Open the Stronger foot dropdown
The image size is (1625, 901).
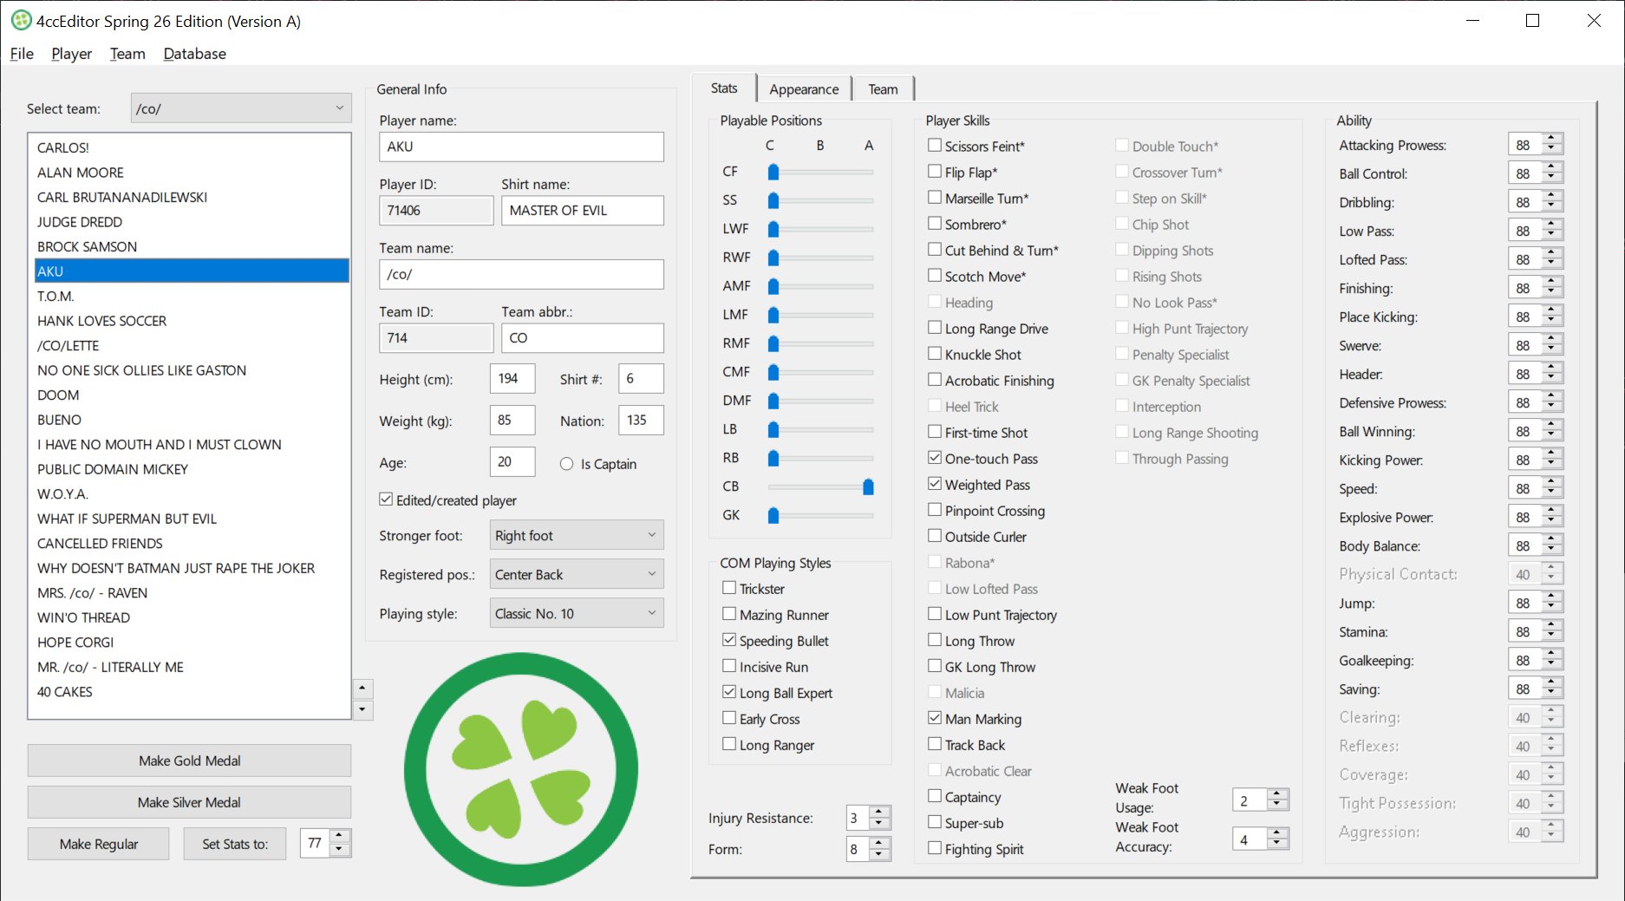[577, 535]
